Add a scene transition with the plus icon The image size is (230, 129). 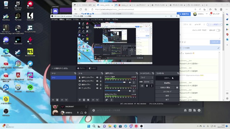click(x=142, y=86)
